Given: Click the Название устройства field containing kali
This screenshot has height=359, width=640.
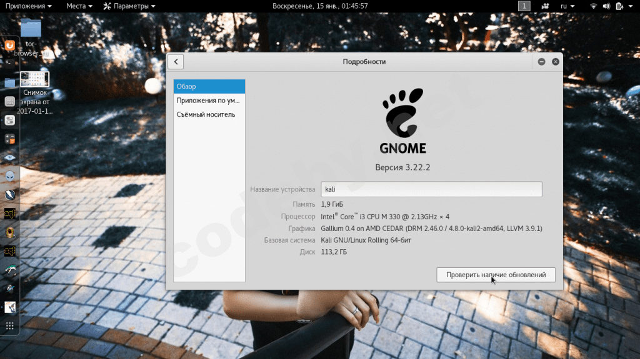Looking at the screenshot, I should click(431, 189).
